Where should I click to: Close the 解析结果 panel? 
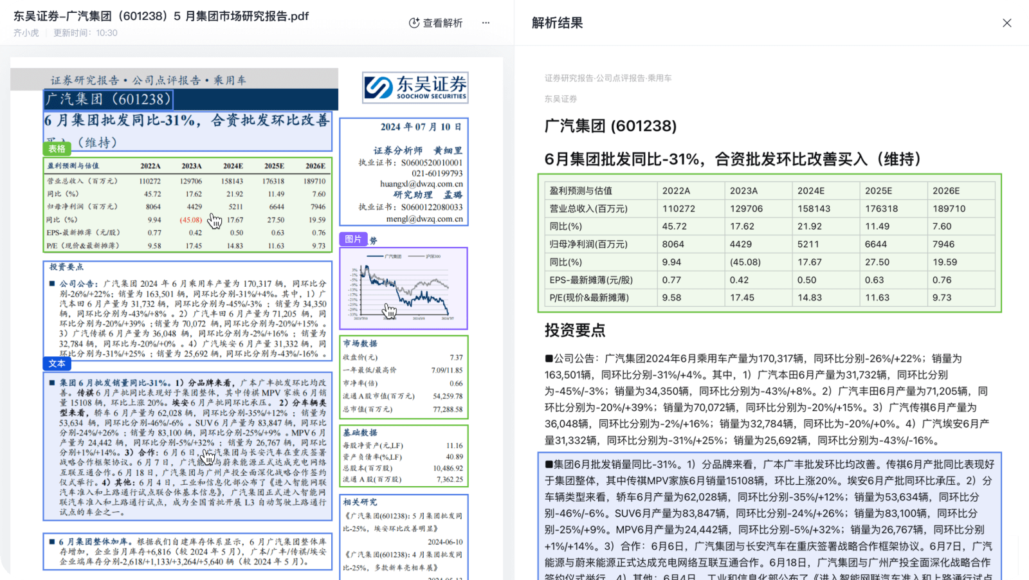pos(1006,23)
